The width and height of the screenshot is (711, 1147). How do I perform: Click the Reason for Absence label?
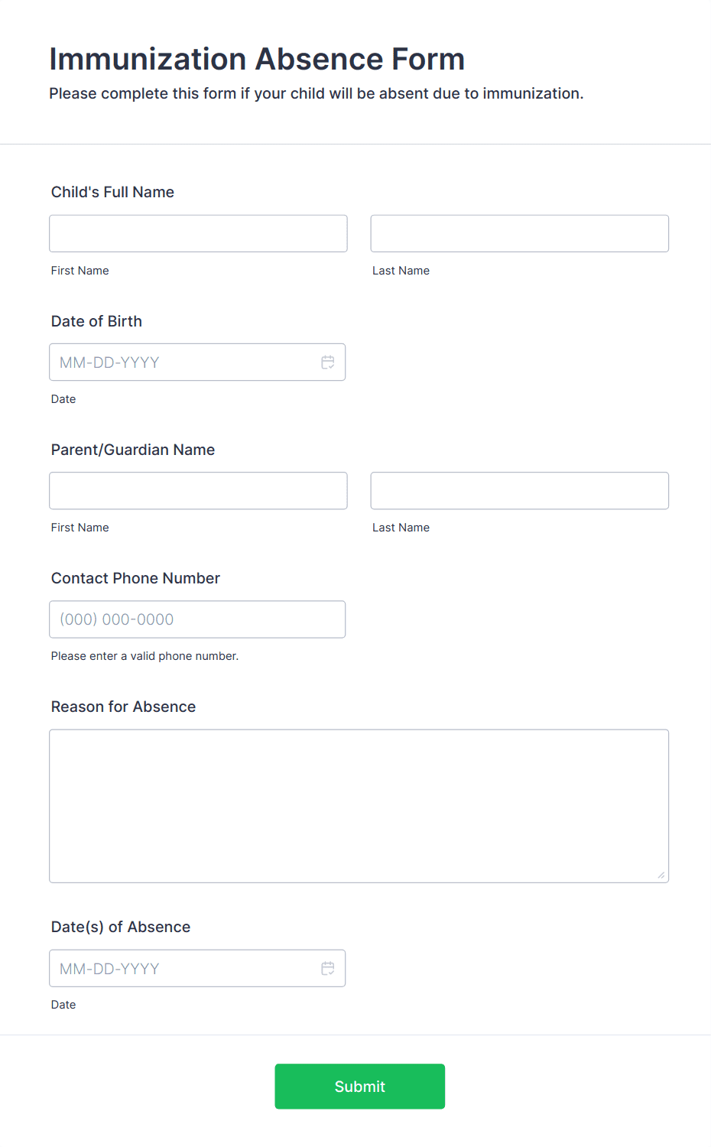tap(122, 707)
